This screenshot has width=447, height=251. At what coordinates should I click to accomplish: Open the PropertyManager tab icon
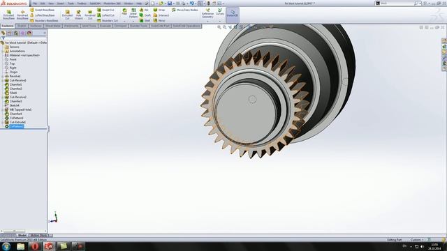[9, 33]
